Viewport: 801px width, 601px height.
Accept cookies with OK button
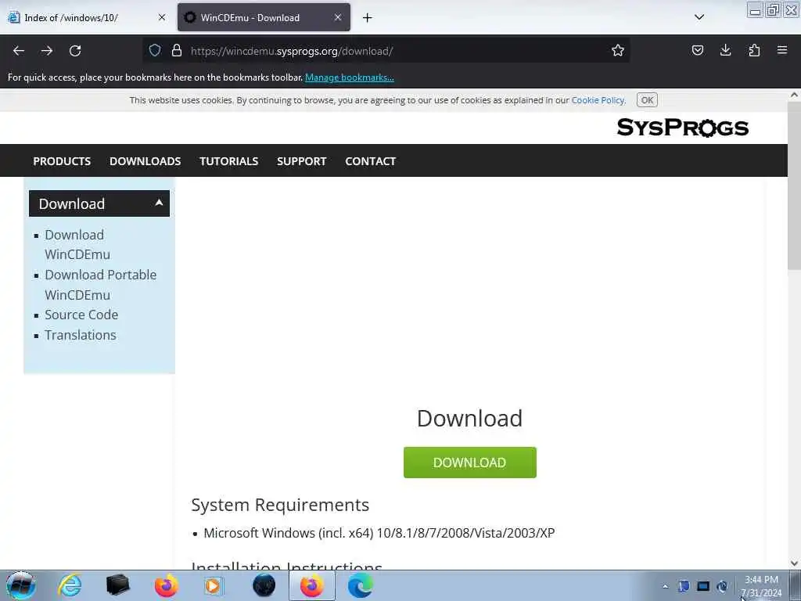click(647, 100)
